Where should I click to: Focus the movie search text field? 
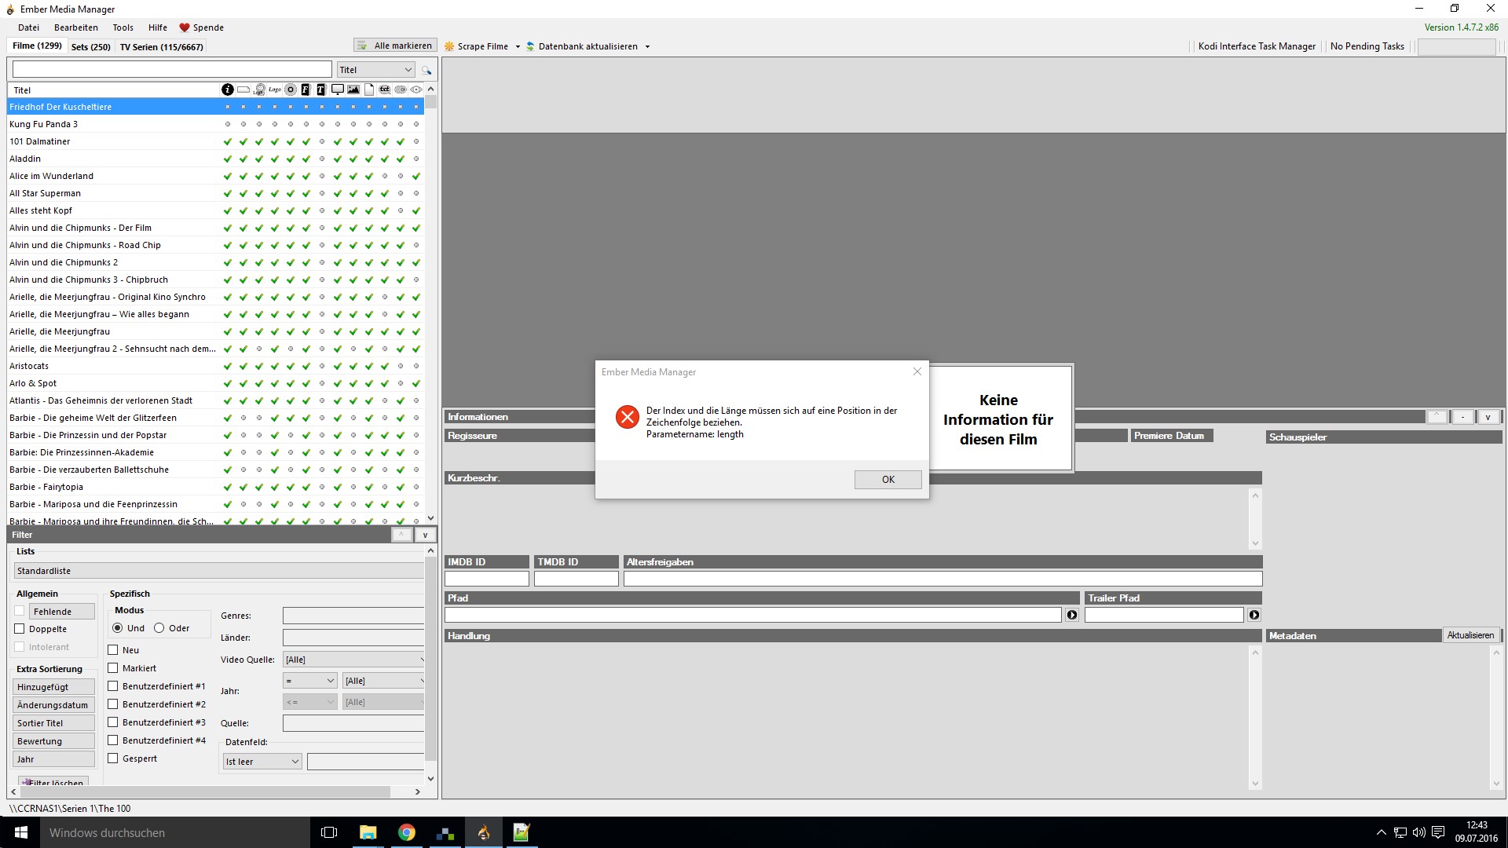pos(172,70)
